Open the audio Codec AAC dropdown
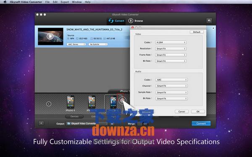 pos(171,80)
